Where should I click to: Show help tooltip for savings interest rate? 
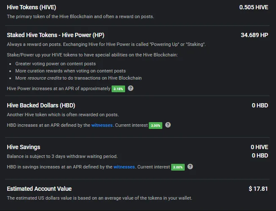pos(190,166)
